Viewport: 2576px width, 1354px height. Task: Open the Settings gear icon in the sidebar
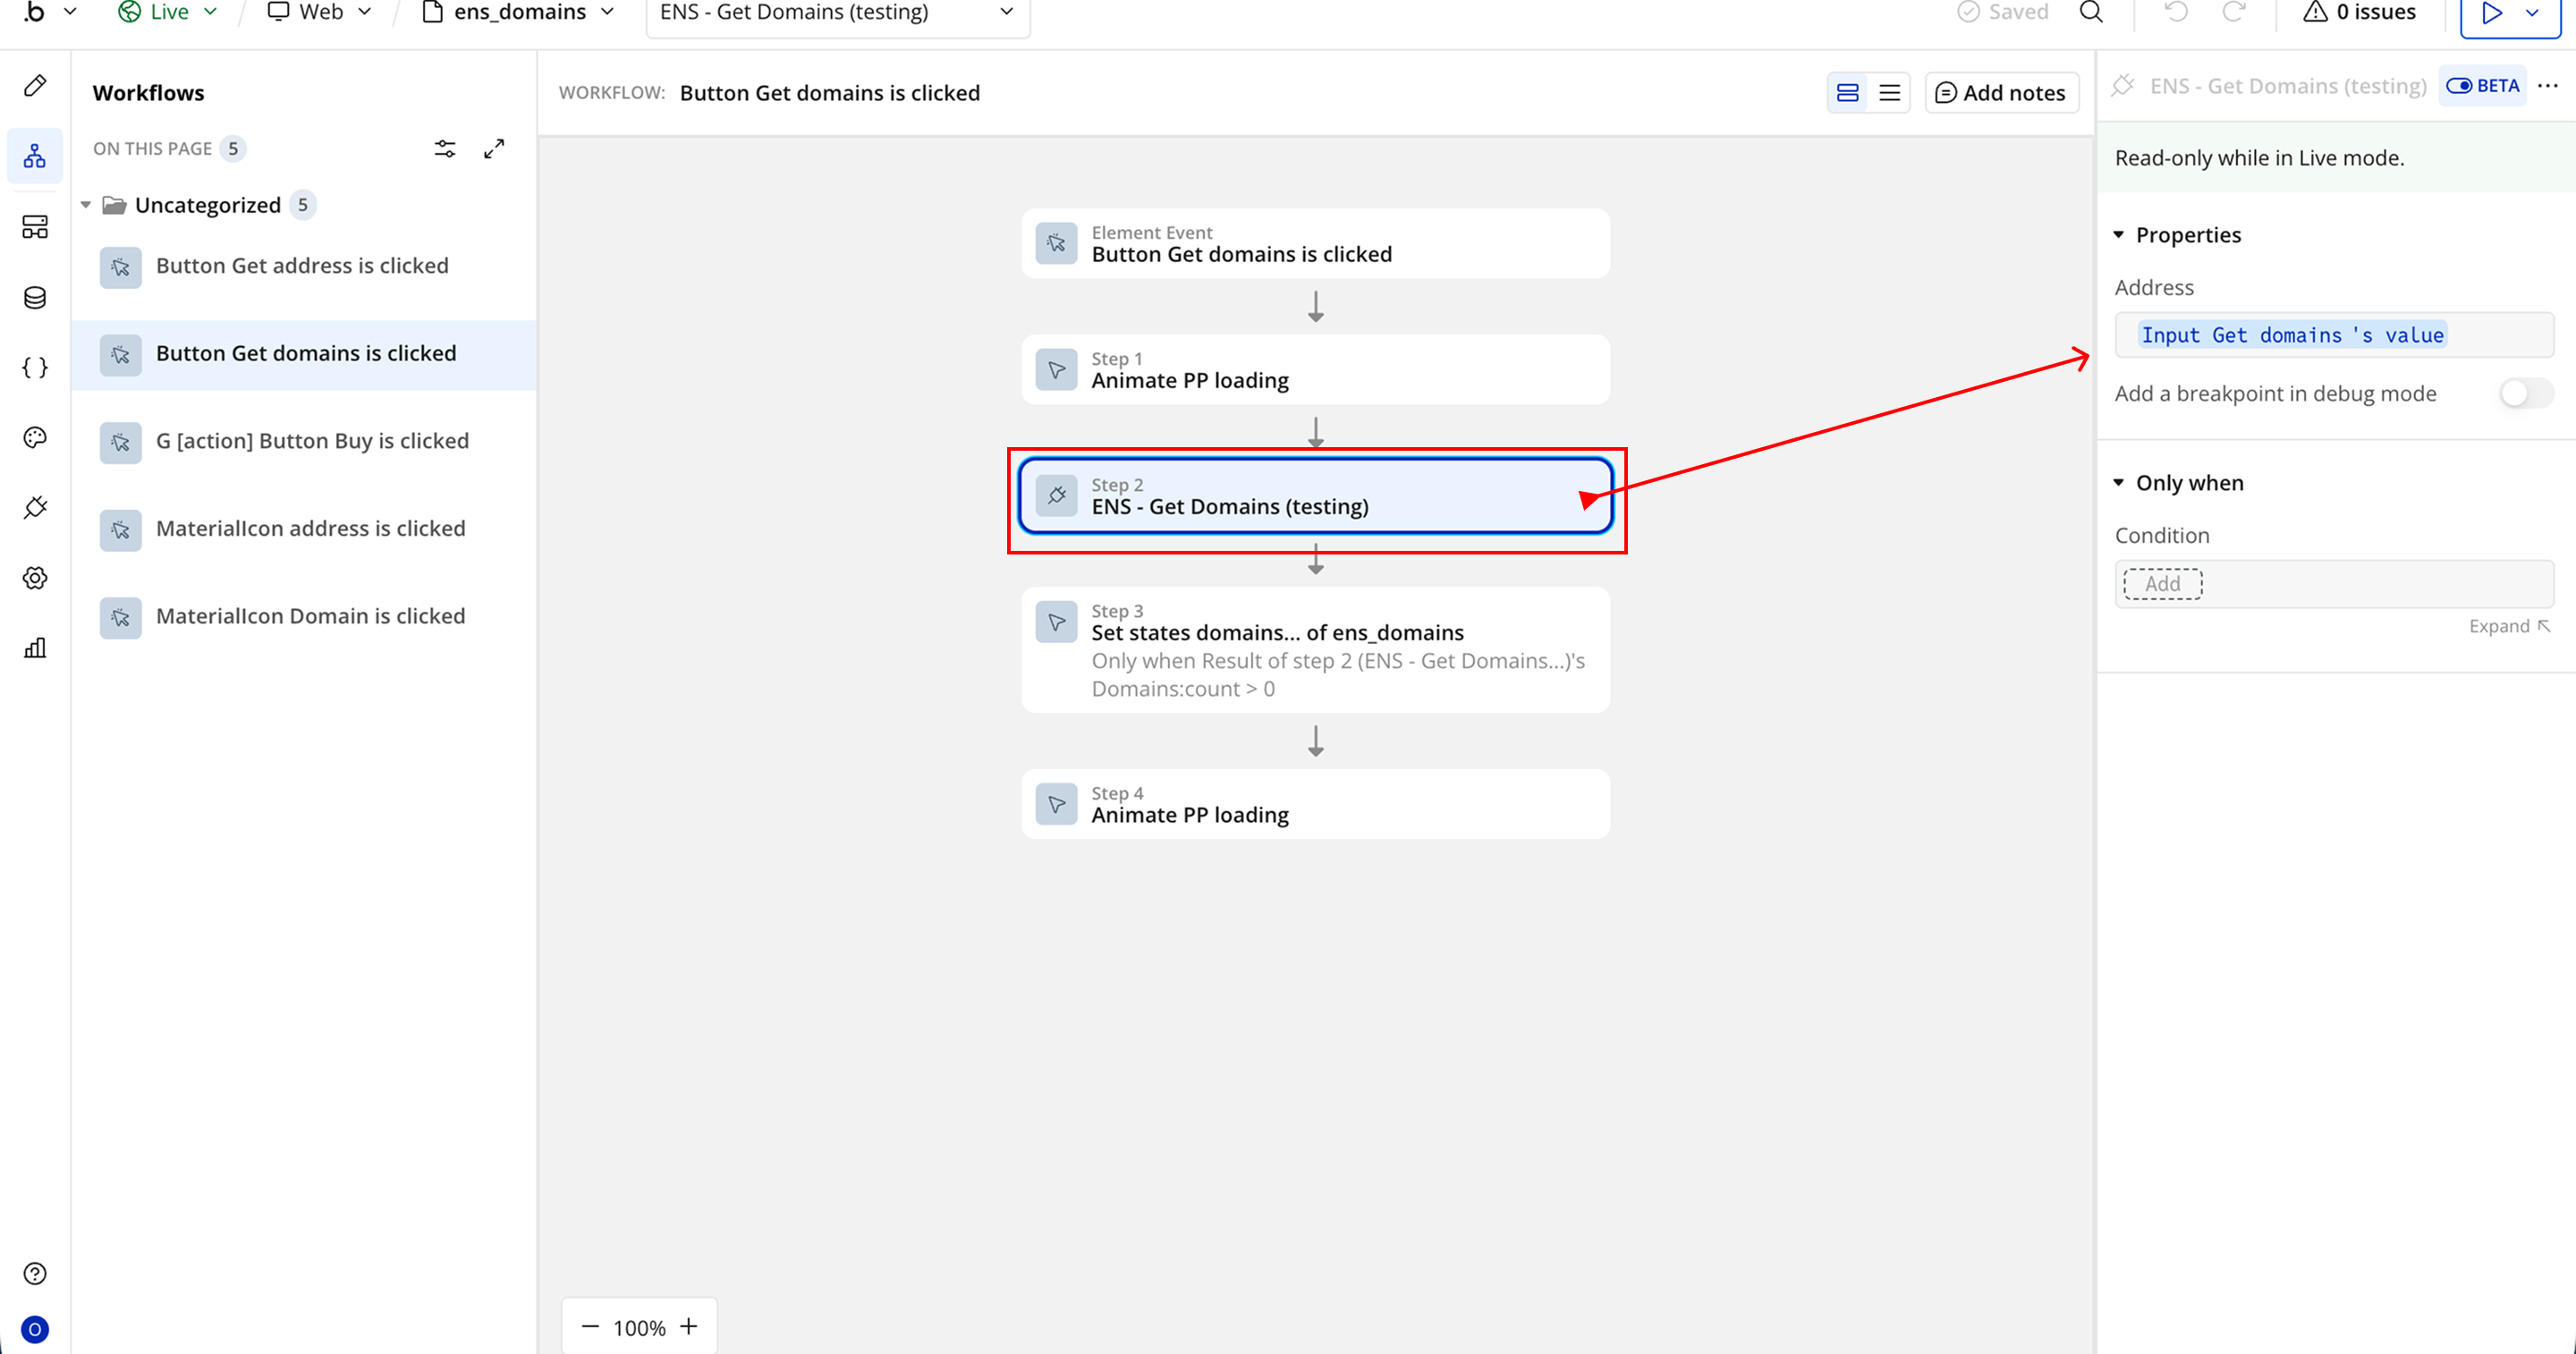[x=35, y=578]
